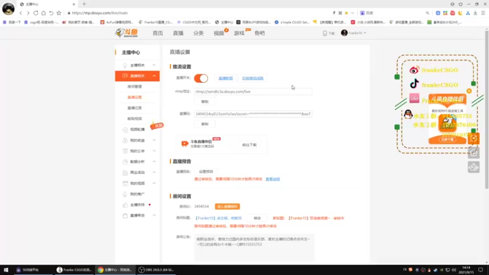
Task: Click into the rtmp address field
Action: click(252, 92)
